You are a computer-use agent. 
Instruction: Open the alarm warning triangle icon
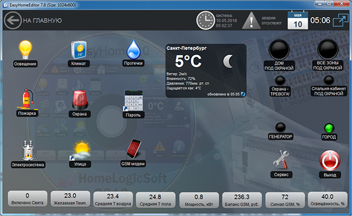click(252, 21)
